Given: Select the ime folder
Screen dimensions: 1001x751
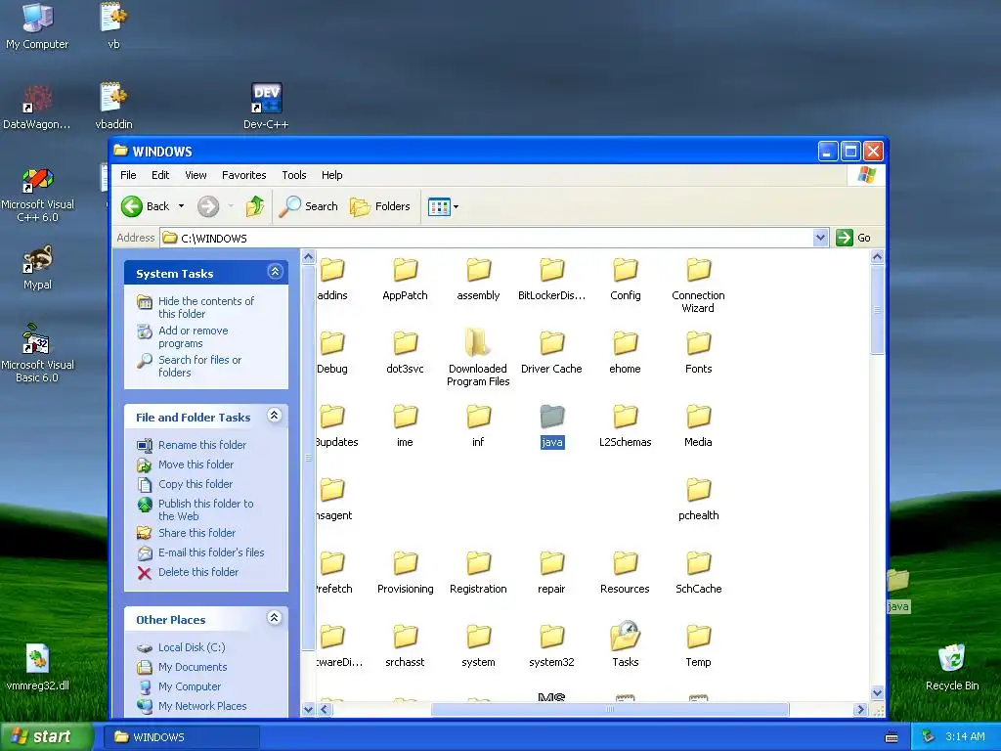Looking at the screenshot, I should pos(405,426).
